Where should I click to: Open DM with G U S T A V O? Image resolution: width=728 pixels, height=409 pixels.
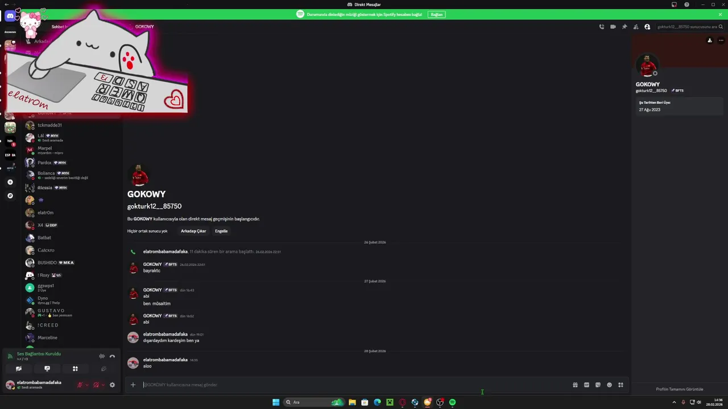[73, 312]
